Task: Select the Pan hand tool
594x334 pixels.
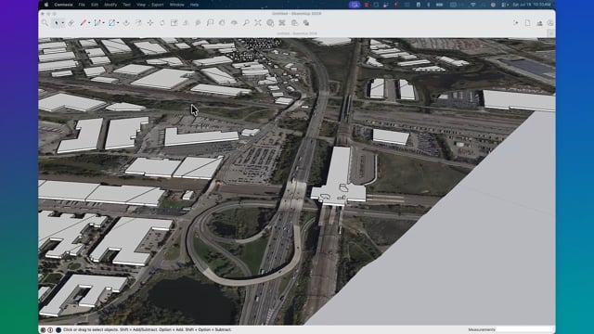Action: pyautogui.click(x=222, y=23)
